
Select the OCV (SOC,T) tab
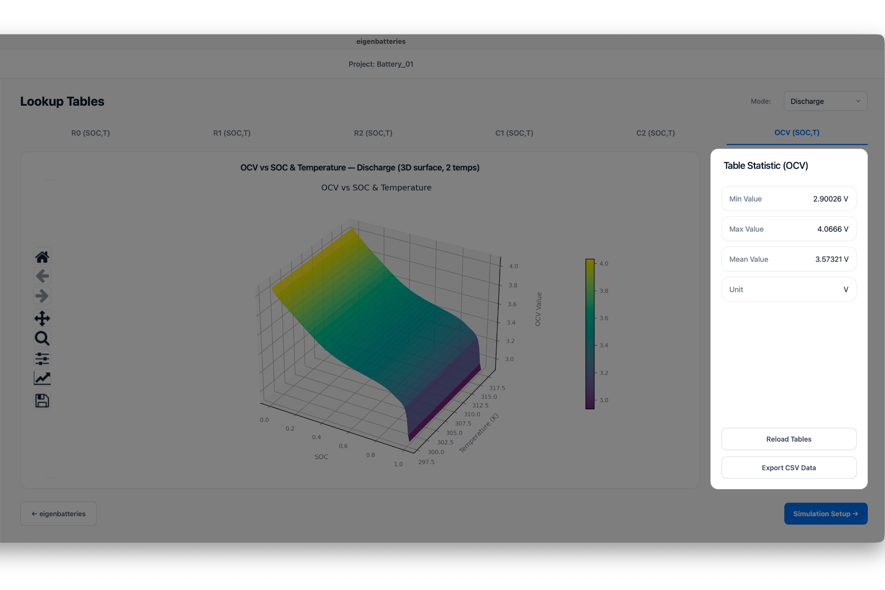click(797, 133)
